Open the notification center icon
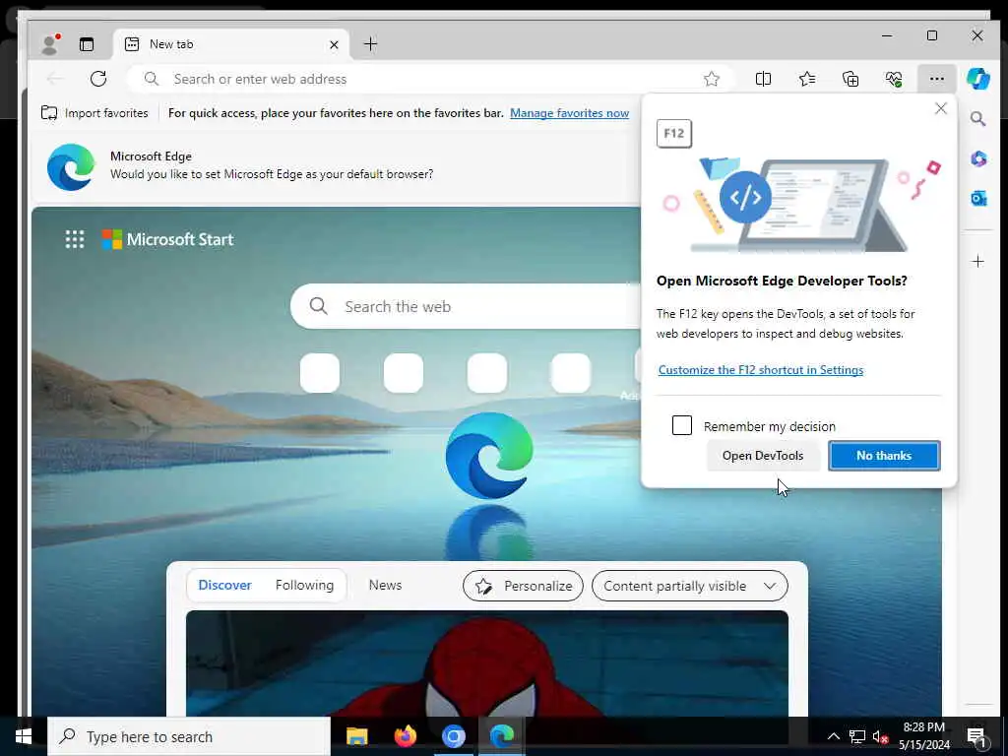The image size is (1008, 756). pos(976,736)
